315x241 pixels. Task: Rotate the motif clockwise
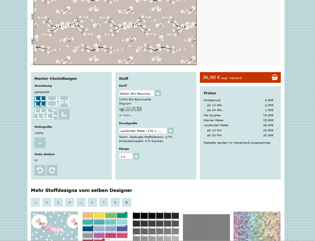52,170
